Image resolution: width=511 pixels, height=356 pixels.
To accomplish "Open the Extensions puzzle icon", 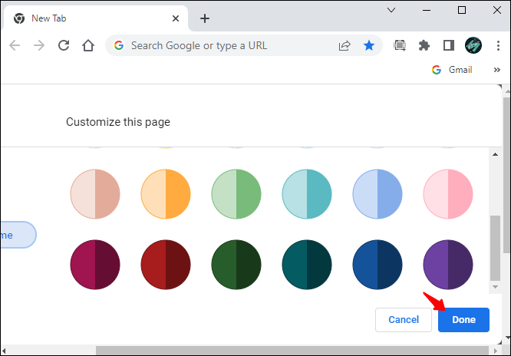I will pos(424,45).
